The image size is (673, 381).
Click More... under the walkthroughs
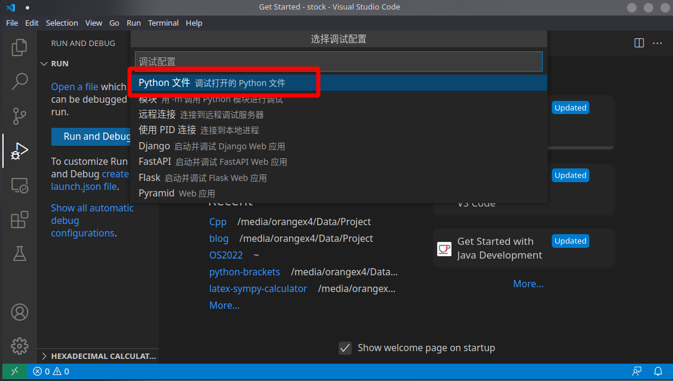pyautogui.click(x=528, y=284)
